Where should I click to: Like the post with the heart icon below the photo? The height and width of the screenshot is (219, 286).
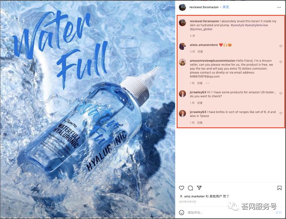click(181, 188)
